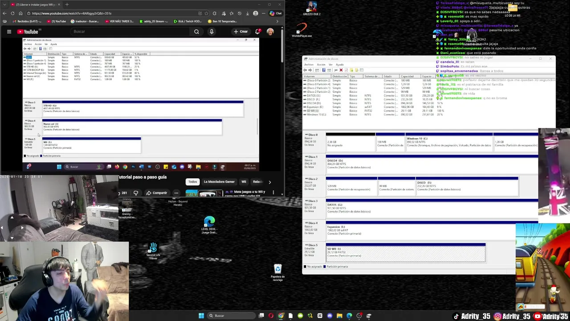The height and width of the screenshot is (321, 570).
Task: Open traductor bookmark
Action: coord(85,21)
